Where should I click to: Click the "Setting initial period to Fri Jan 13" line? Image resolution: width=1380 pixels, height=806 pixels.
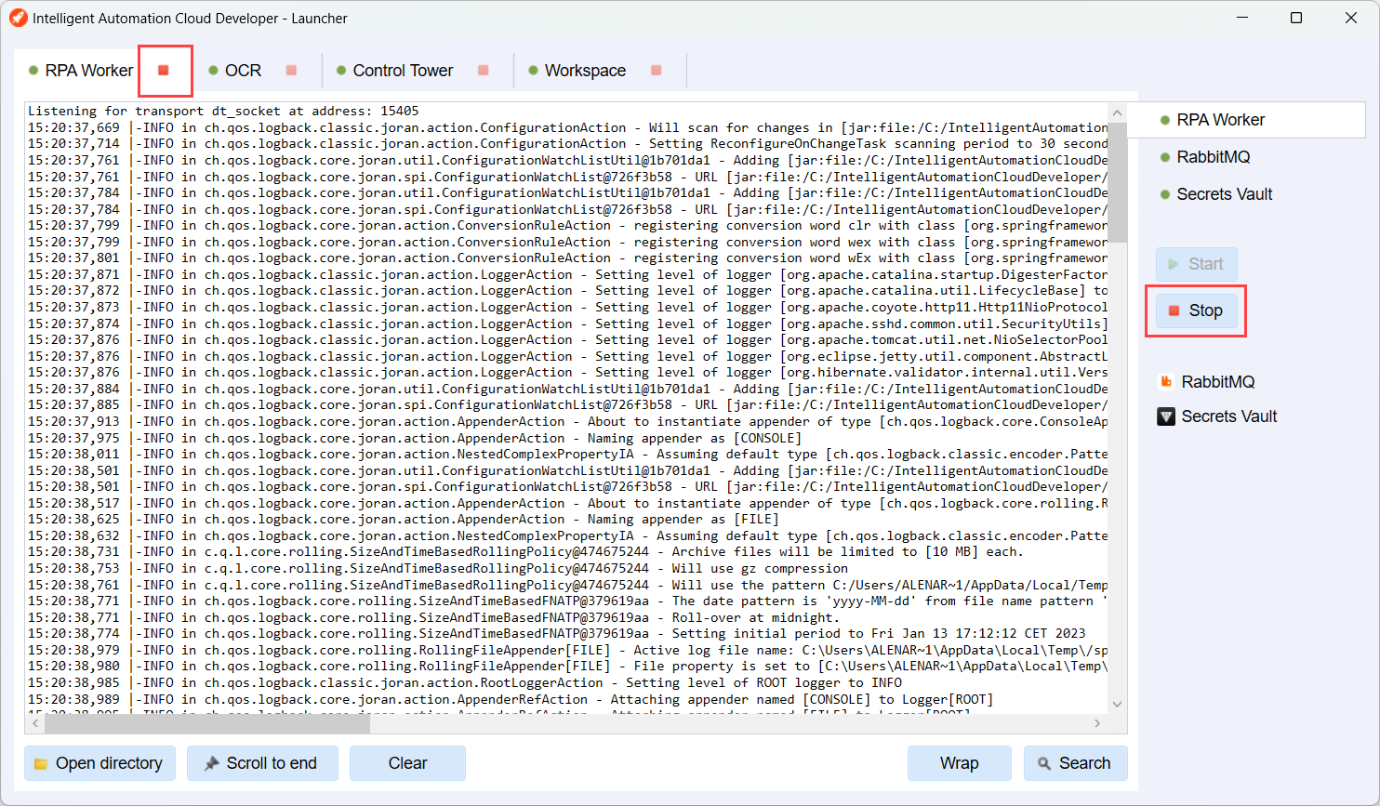pyautogui.click(x=557, y=633)
